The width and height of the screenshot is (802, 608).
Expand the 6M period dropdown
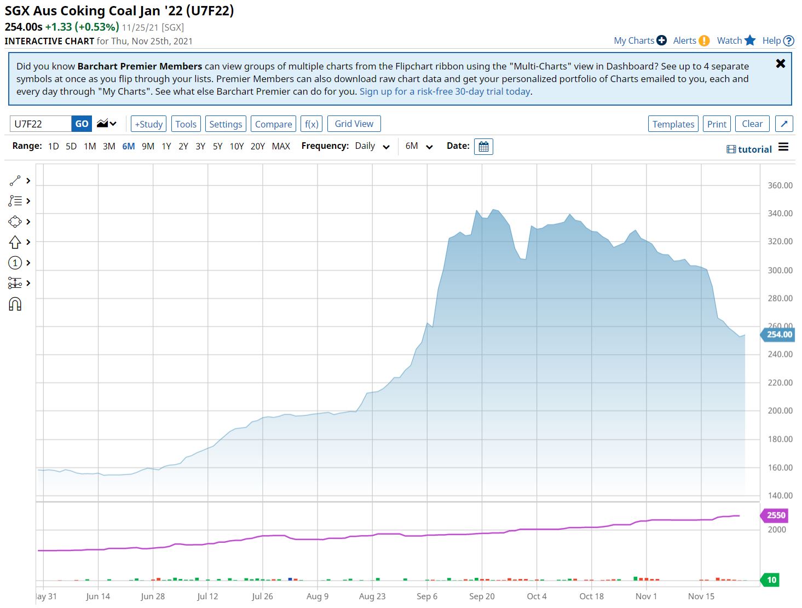[x=419, y=147]
